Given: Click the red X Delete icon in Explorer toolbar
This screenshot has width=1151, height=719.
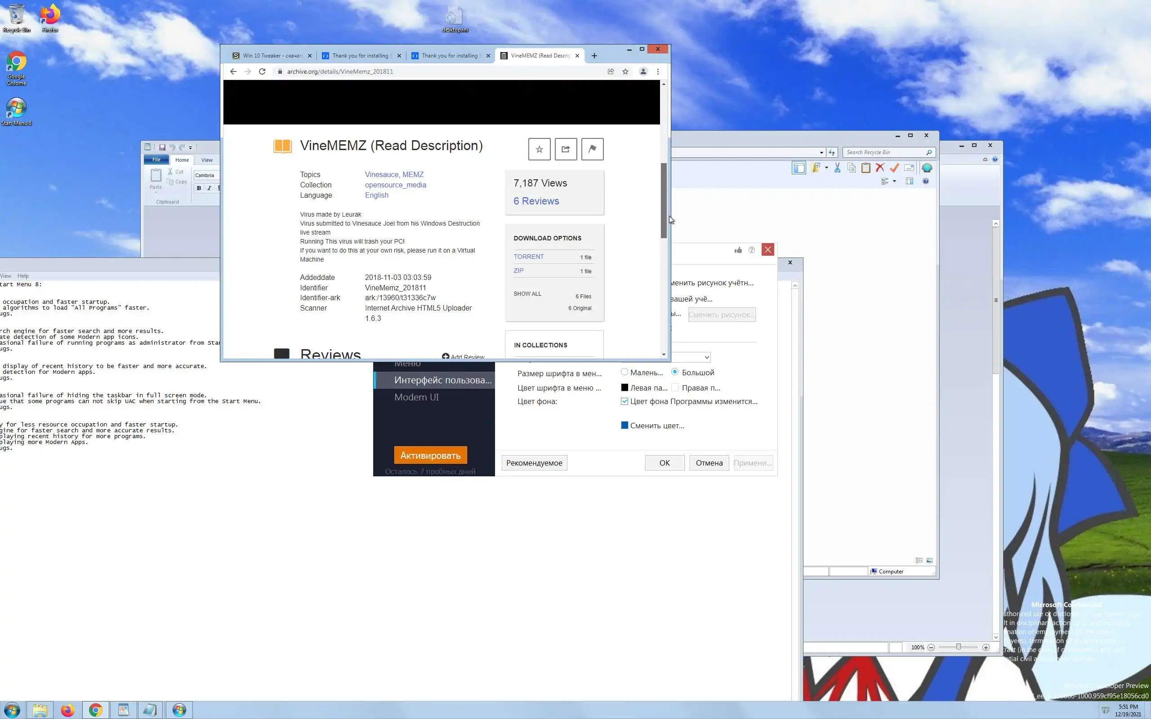Looking at the screenshot, I should (x=880, y=168).
